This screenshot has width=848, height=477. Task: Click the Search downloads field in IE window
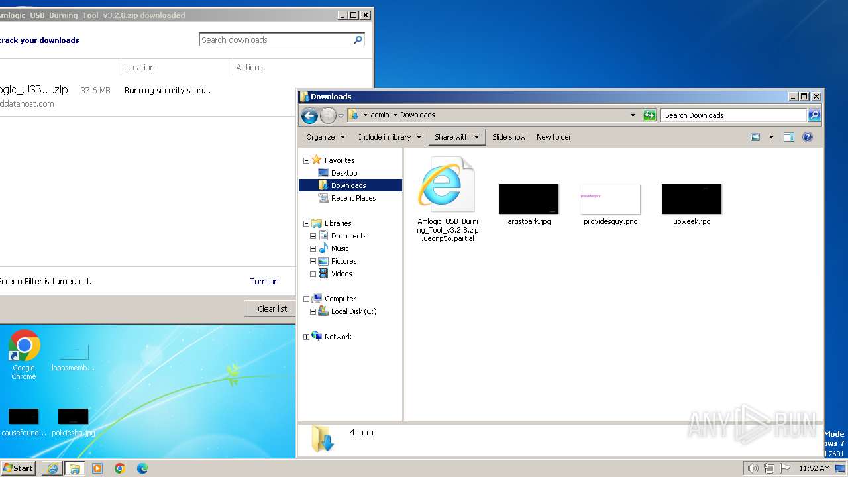pyautogui.click(x=276, y=40)
